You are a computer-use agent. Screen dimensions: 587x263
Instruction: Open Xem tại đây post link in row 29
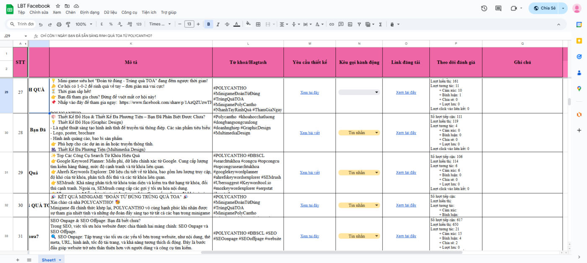pos(406,173)
